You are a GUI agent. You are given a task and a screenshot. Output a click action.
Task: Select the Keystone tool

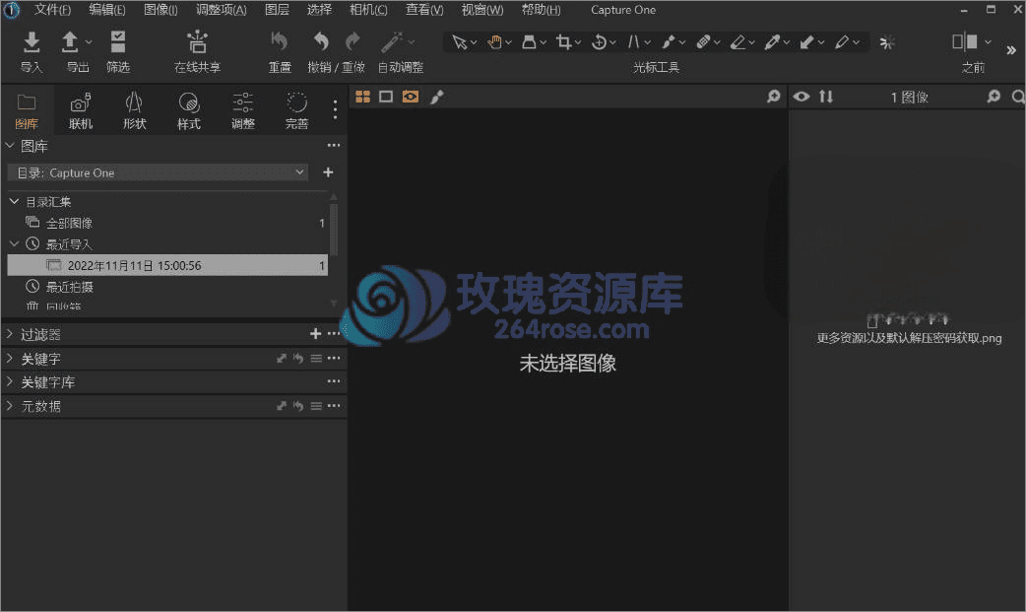(633, 42)
